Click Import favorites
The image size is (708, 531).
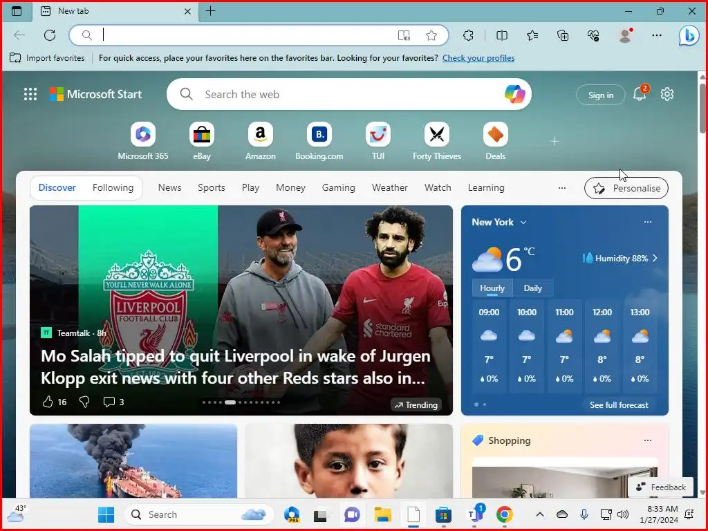tap(47, 58)
